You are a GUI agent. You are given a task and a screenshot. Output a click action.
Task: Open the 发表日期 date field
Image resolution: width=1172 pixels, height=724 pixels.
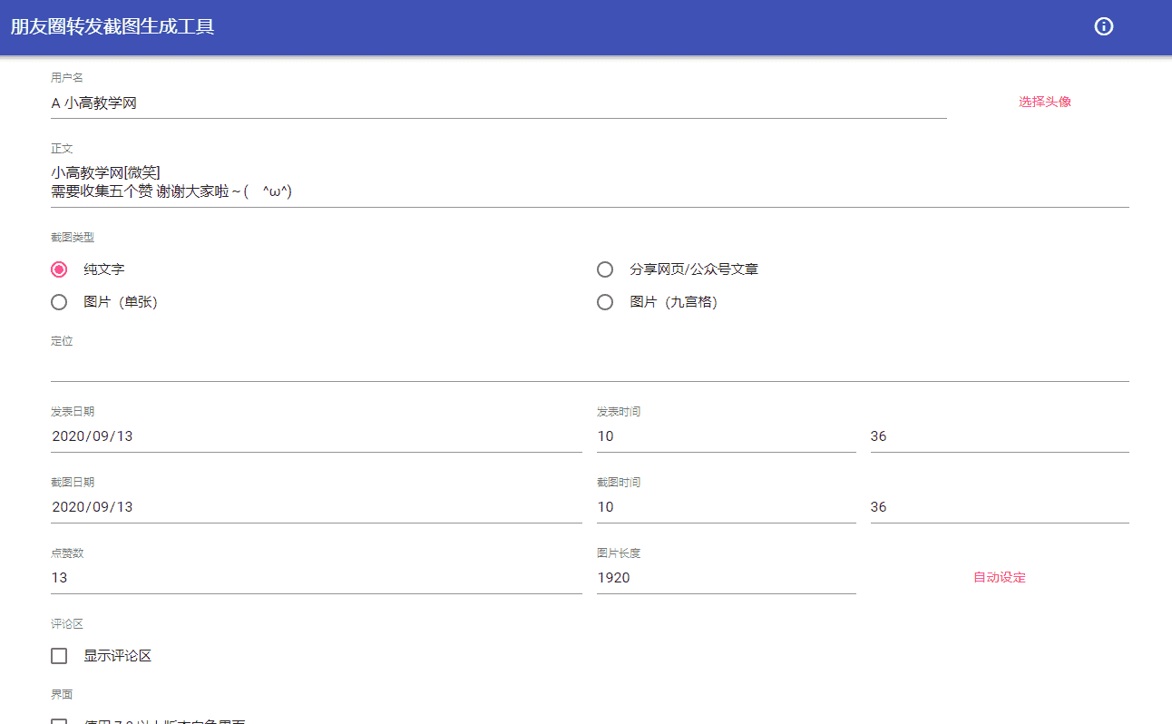pyautogui.click(x=317, y=436)
